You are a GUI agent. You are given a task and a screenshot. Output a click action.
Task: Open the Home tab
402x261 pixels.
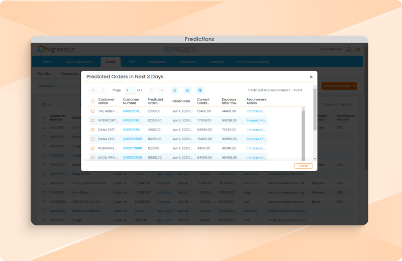(47, 62)
